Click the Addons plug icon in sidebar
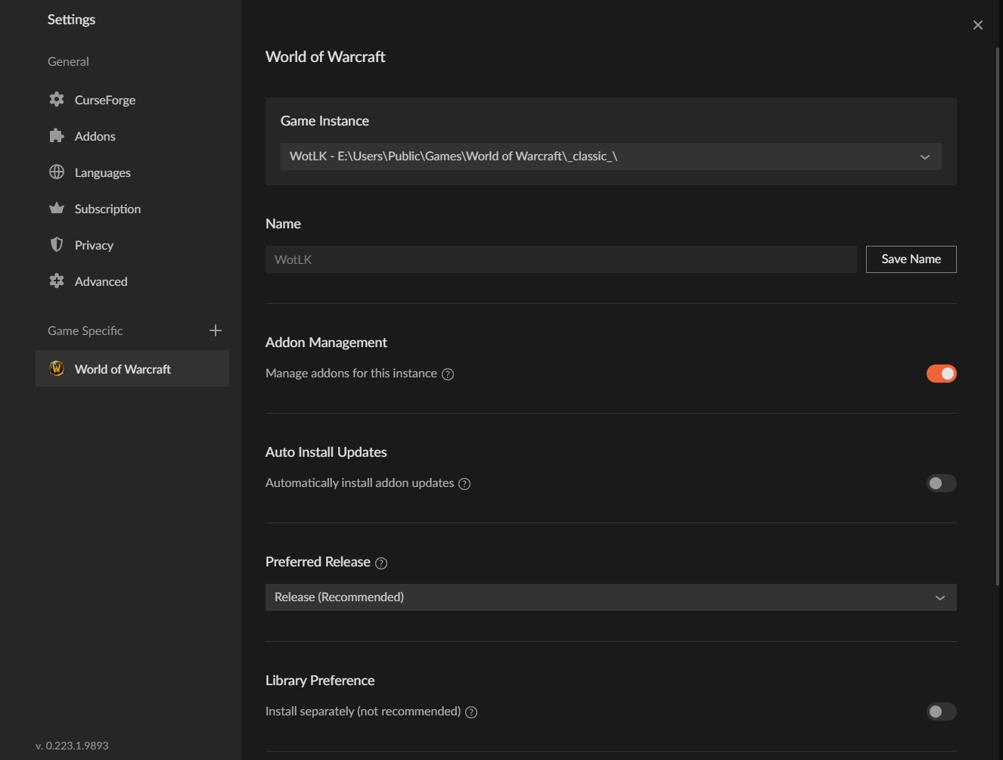This screenshot has height=760, width=1003. 57,135
